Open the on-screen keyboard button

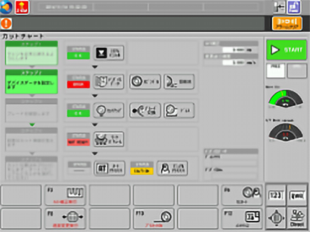pos(297,195)
